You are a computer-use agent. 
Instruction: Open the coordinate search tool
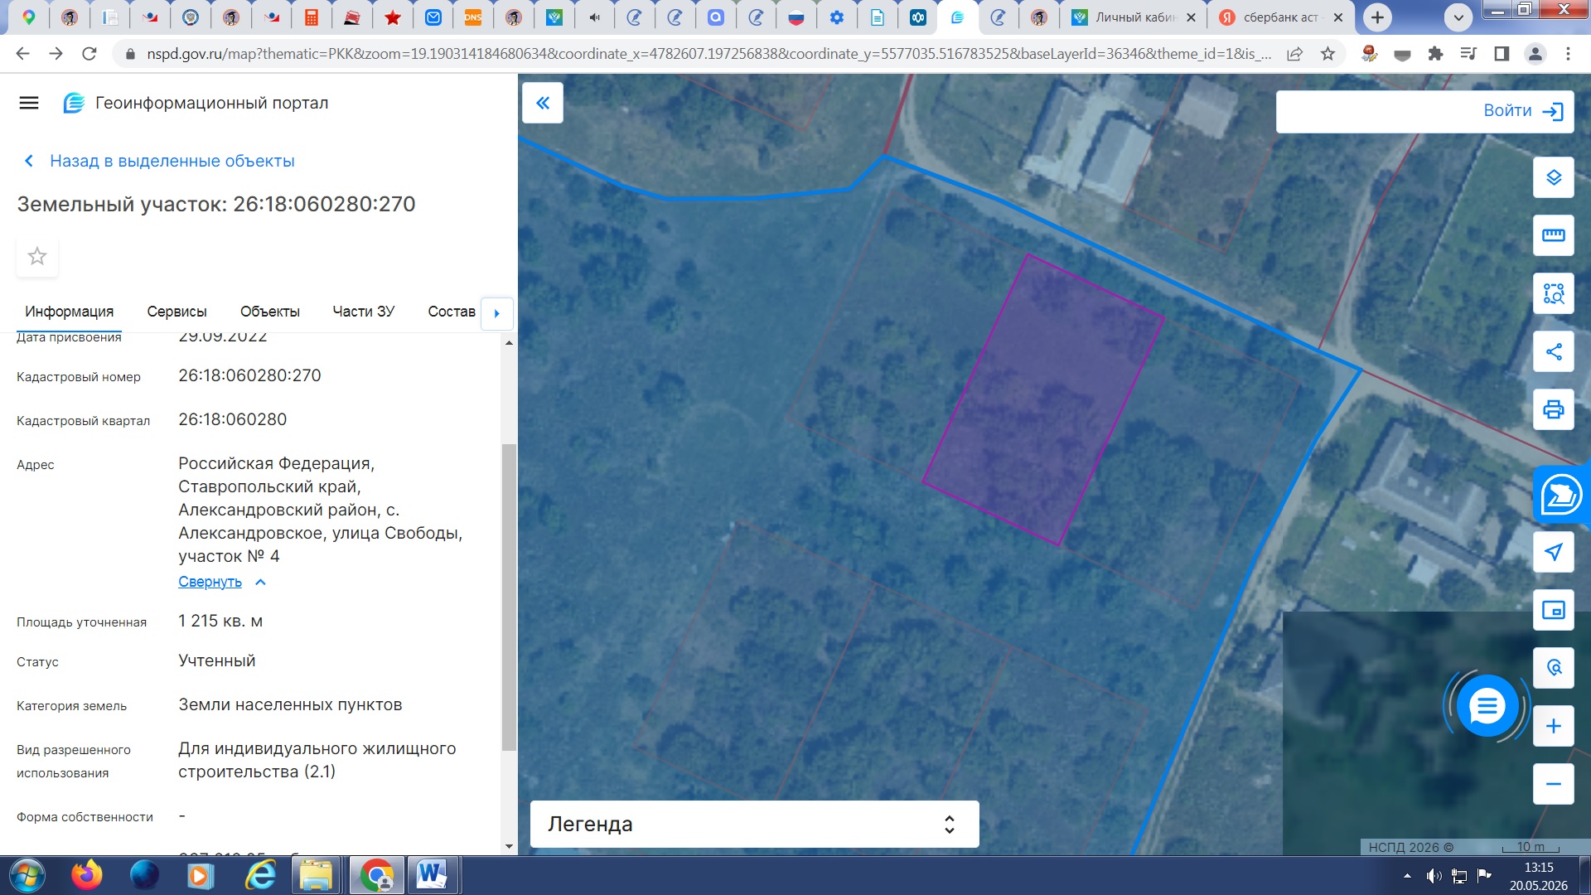[1553, 668]
